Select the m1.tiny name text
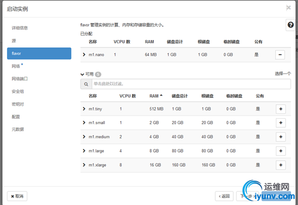 pos(95,109)
